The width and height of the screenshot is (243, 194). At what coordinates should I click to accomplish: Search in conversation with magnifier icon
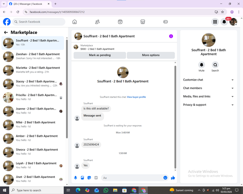click(x=215, y=65)
